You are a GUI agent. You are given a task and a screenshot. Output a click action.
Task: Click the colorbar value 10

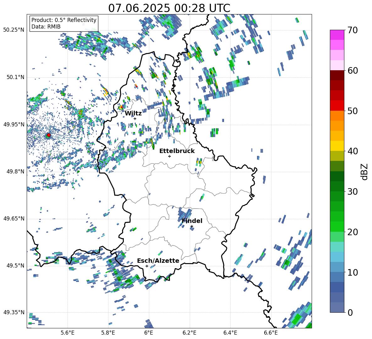tap(353, 272)
